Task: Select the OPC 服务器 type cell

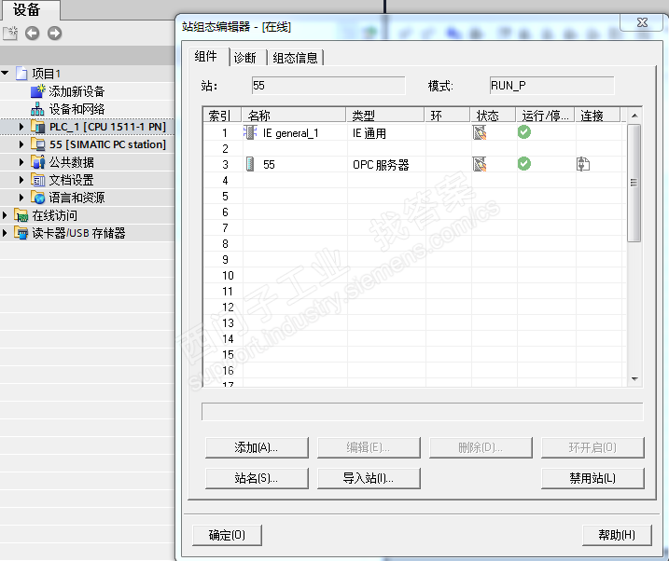Action: [381, 165]
